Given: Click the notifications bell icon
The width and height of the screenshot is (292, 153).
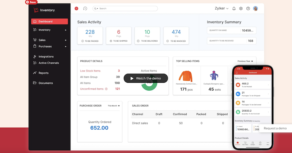Looking at the screenshot, I should click(x=234, y=8).
